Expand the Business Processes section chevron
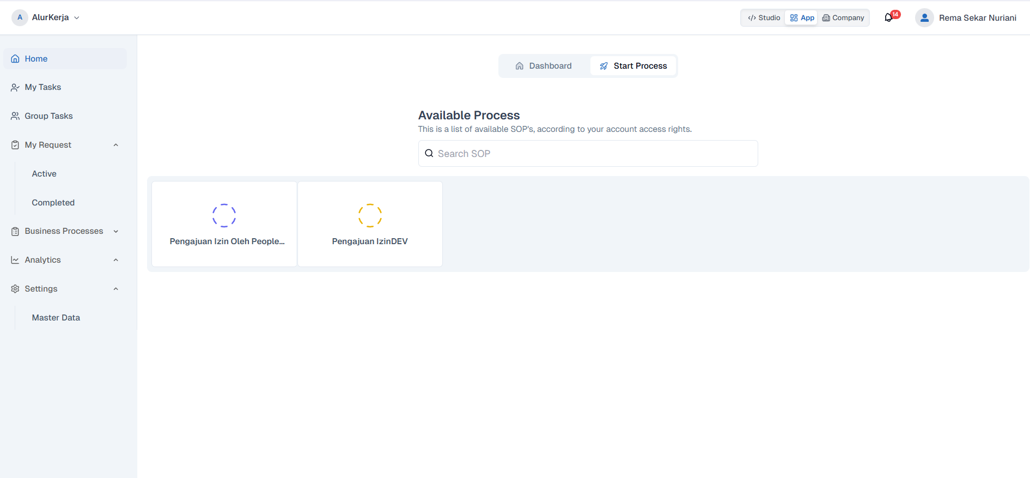 tap(116, 231)
